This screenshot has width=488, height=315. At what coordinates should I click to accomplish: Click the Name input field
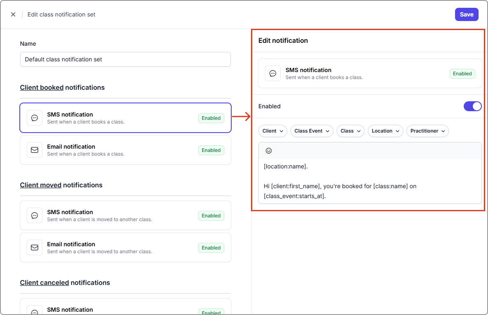pos(125,59)
